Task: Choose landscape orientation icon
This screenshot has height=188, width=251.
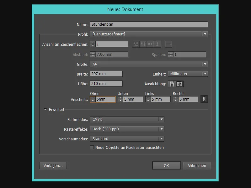Action: tap(180, 84)
